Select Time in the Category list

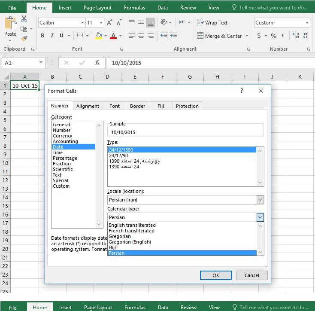[x=58, y=152]
